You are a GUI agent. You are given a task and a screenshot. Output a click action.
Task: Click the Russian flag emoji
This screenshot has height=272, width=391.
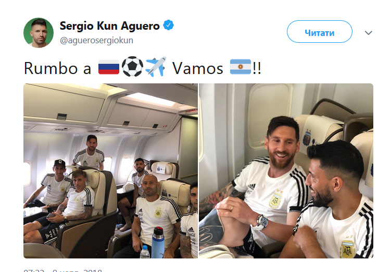109,67
